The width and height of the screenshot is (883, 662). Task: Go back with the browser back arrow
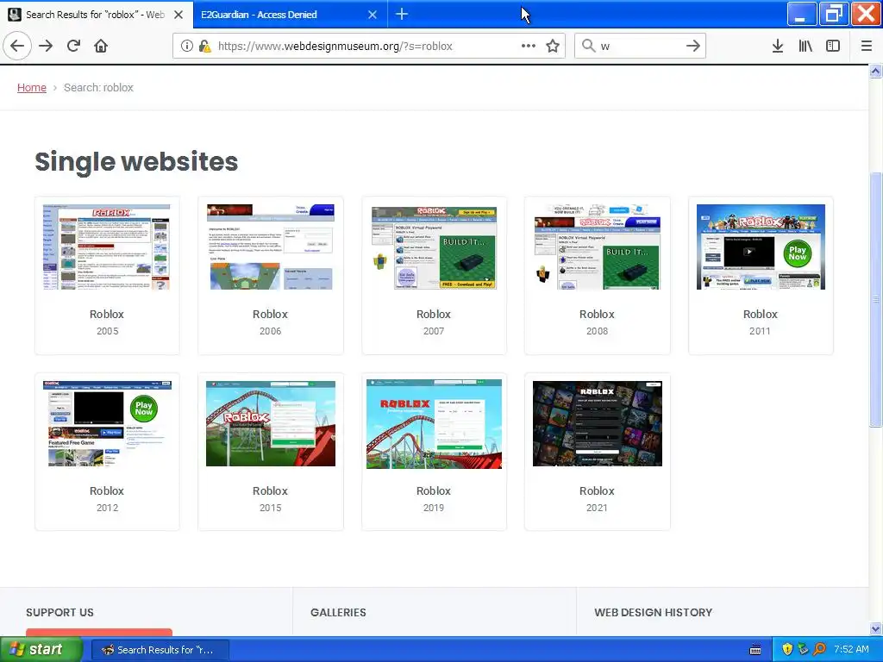coord(17,46)
